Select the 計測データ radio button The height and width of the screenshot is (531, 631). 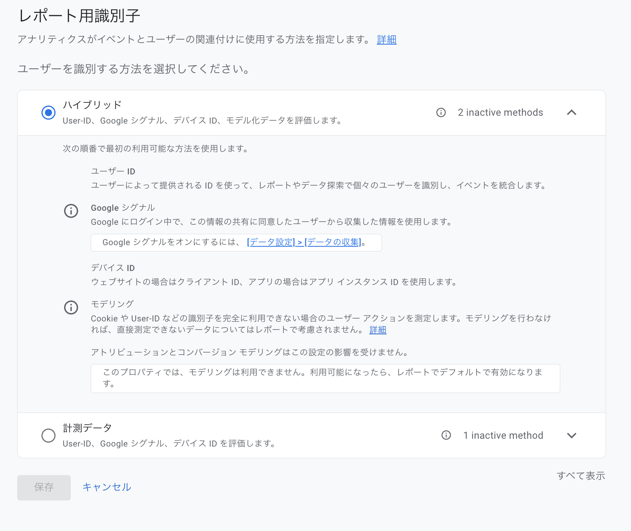(x=48, y=435)
